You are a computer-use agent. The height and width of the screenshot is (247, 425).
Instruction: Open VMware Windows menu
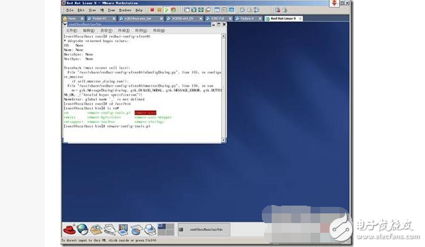coord(125,10)
